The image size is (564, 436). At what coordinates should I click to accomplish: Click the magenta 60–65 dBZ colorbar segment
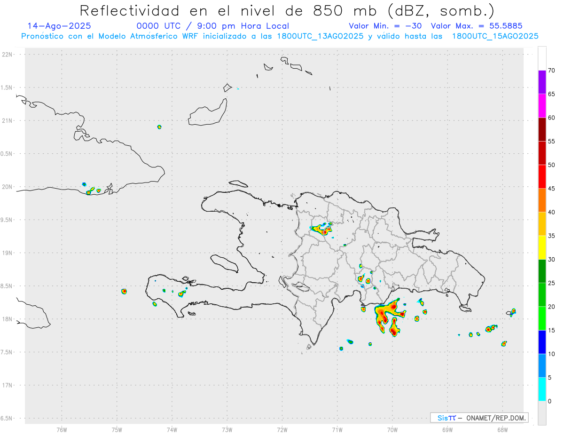coord(542,105)
